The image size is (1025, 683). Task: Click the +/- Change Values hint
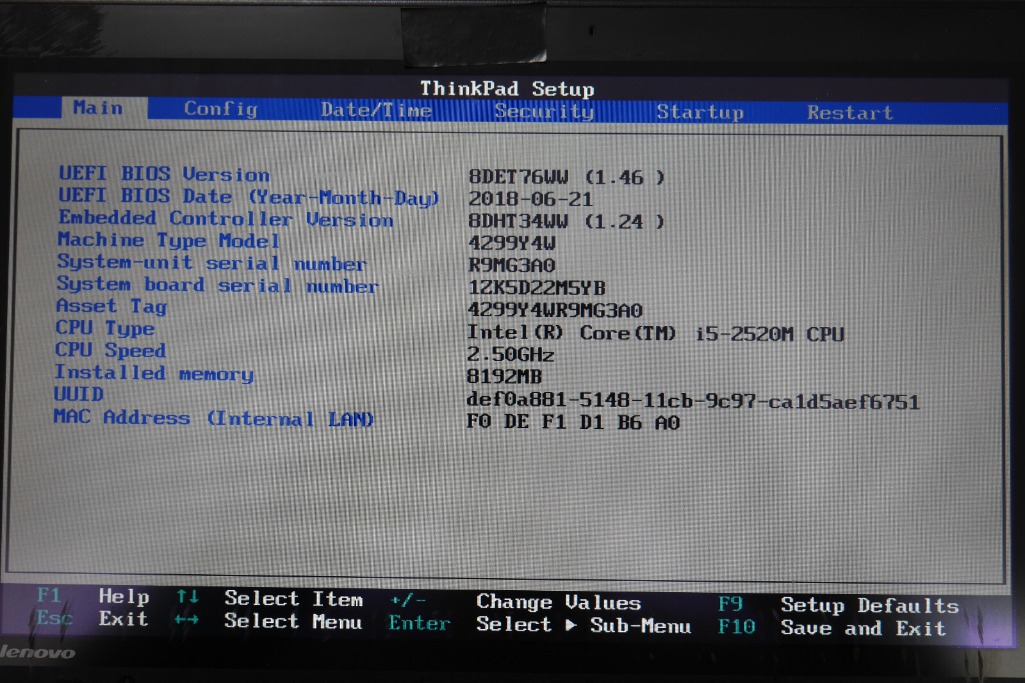click(x=516, y=602)
